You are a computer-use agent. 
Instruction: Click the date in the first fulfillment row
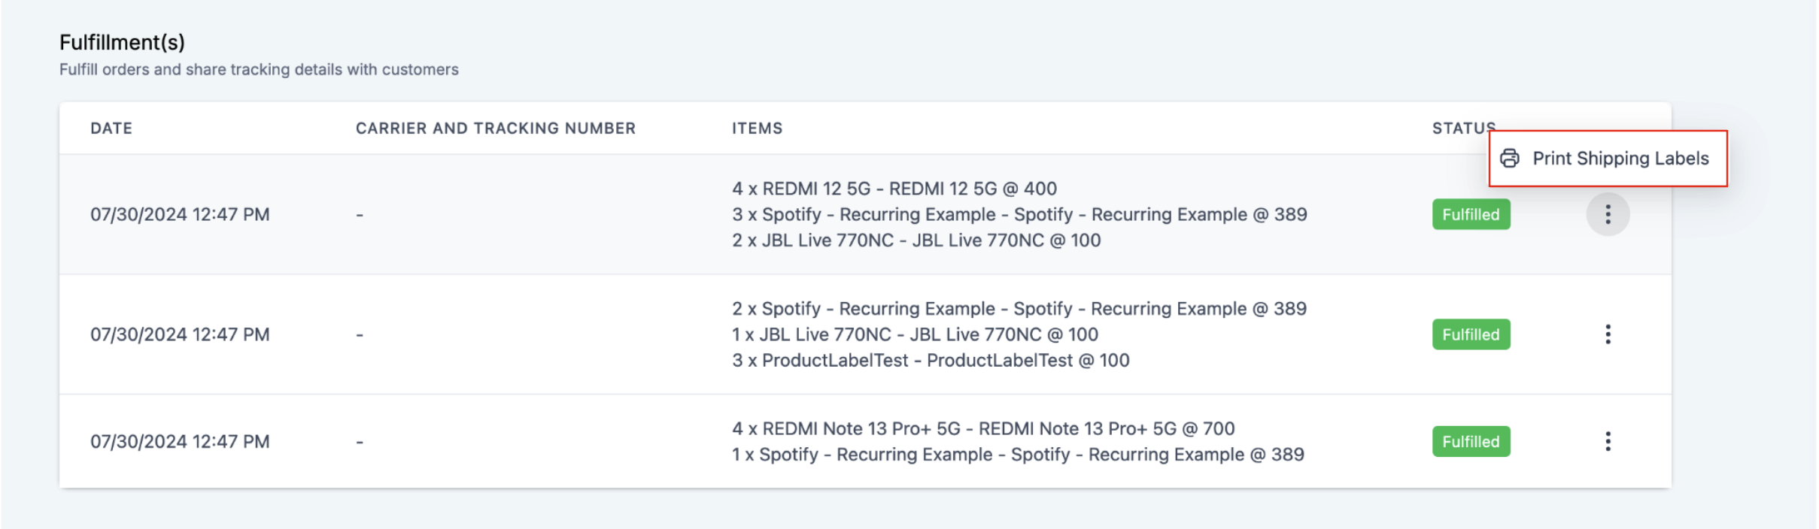pos(180,215)
